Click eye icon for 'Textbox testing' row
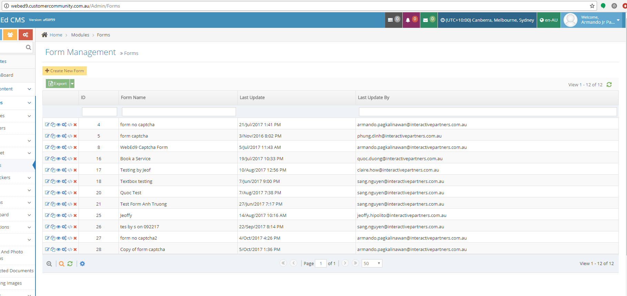Screen dimensions: 627x296 coord(58,182)
